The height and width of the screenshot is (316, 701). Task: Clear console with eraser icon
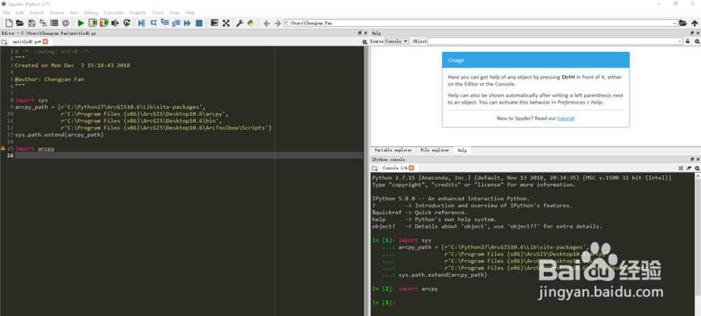tap(689, 168)
